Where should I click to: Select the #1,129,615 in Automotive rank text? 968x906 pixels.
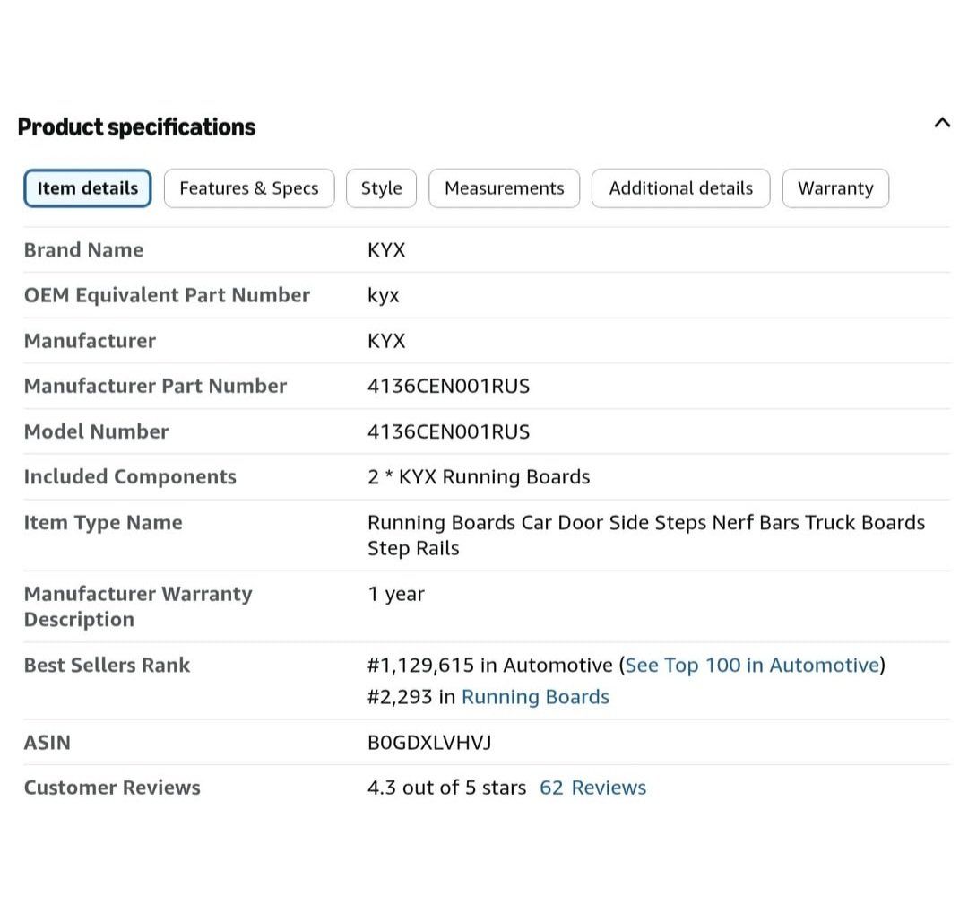coord(490,665)
